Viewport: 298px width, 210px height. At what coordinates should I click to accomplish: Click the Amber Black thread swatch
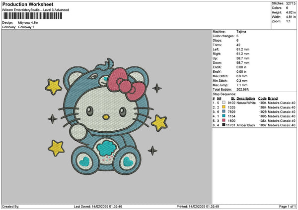tap(223, 125)
